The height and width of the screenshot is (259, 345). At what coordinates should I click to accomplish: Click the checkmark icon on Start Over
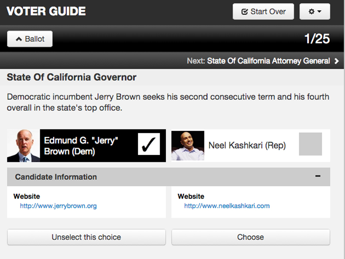[x=245, y=12]
